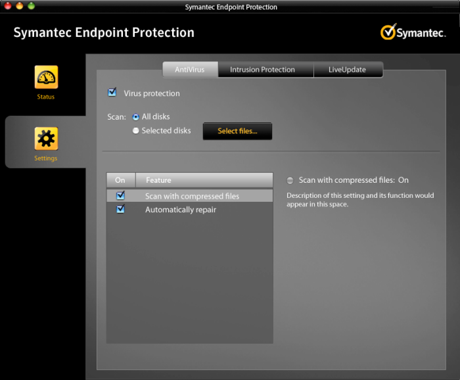Image resolution: width=460 pixels, height=380 pixels.
Task: Click the Status sidebar label
Action: (x=46, y=97)
